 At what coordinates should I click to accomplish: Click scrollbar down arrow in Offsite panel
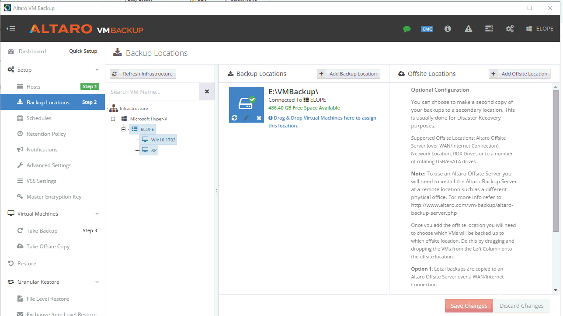coord(556,290)
